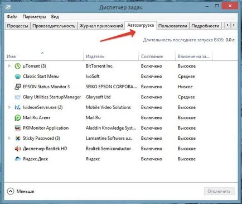Image resolution: width=242 pixels, height=204 pixels.
Task: Click Включено status of Mail.Ru Агент
Action: point(152,118)
